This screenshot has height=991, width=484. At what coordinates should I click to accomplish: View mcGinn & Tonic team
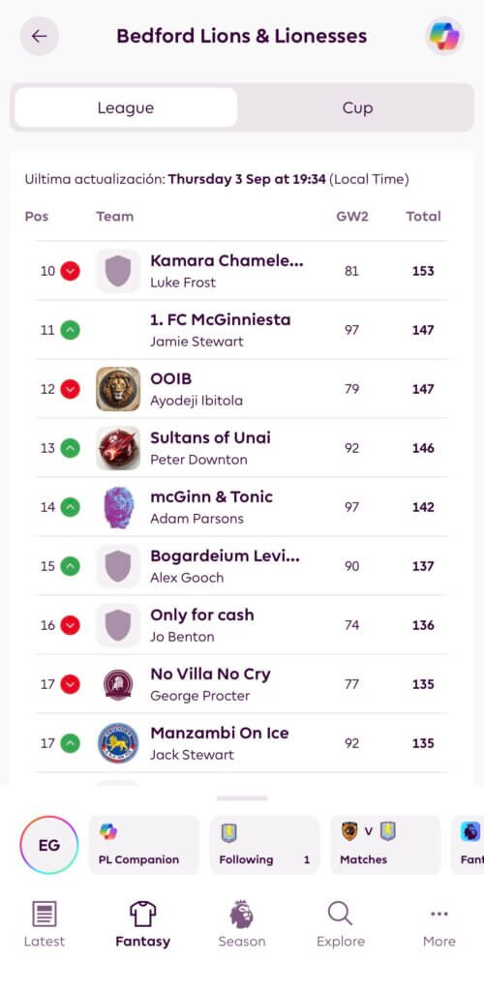pyautogui.click(x=242, y=507)
